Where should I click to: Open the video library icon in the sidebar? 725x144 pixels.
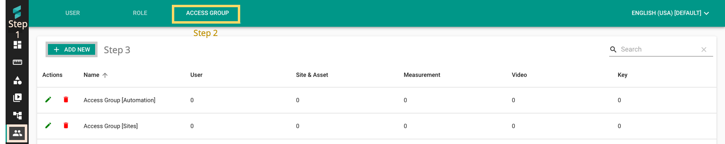(x=17, y=98)
